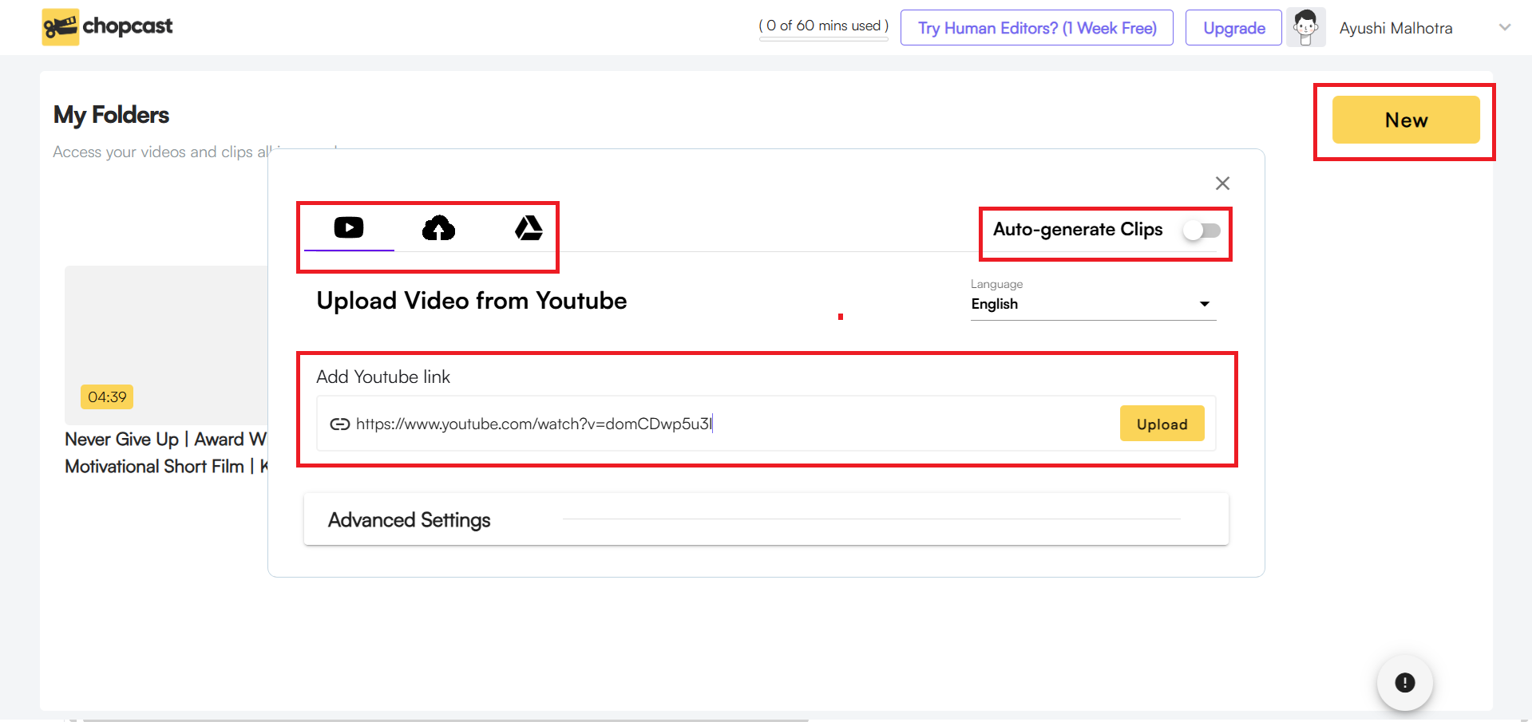This screenshot has height=722, width=1532.
Task: Click the user avatar picture
Action: (1306, 28)
